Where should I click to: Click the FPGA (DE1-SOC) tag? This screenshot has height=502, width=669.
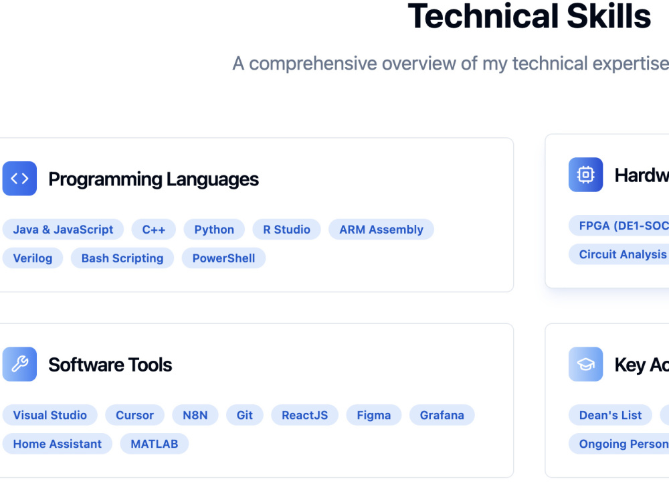coord(619,226)
